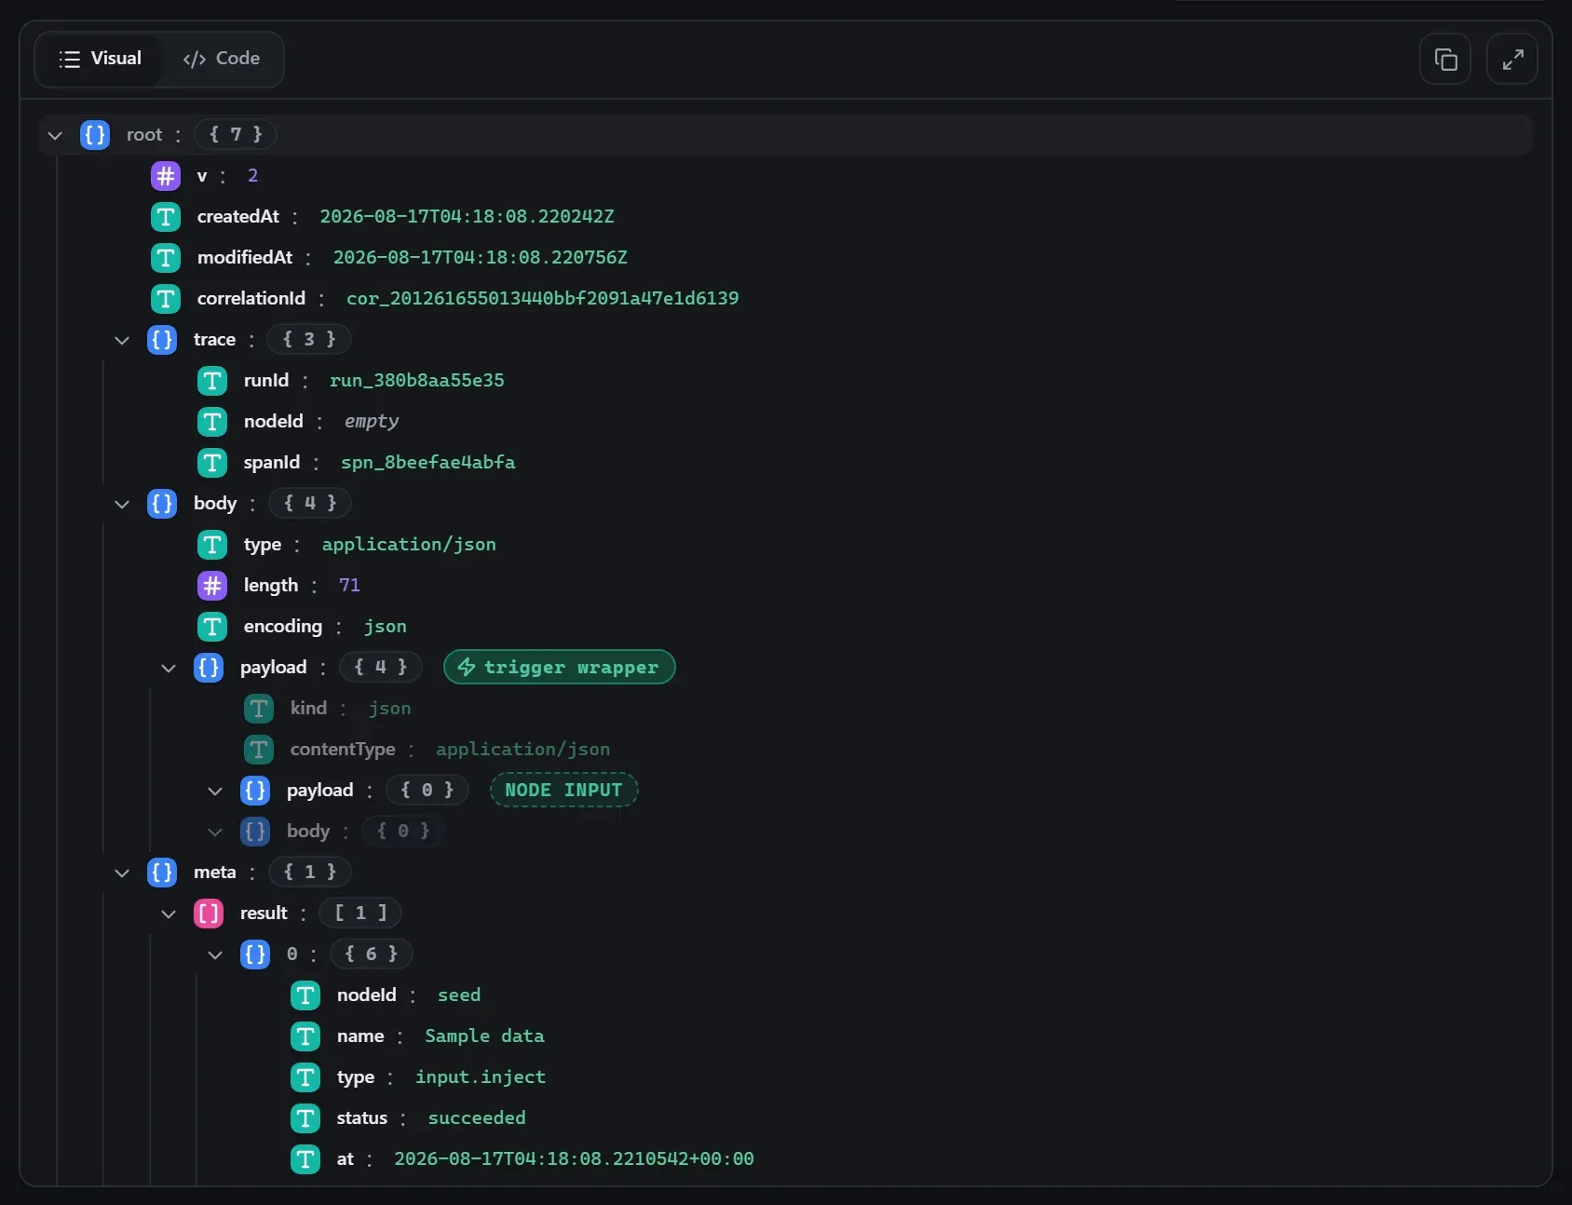
Task: Click the trace { 3 } count badge
Action: click(x=309, y=339)
